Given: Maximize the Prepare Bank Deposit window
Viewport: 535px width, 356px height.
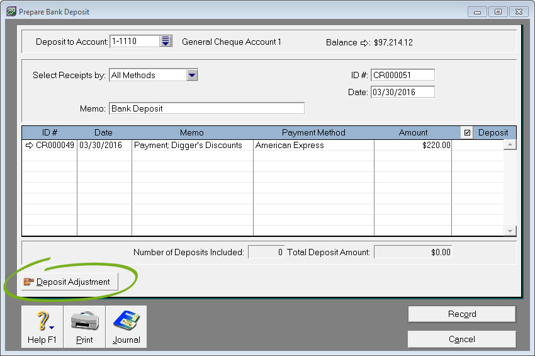Looking at the screenshot, I should click(x=498, y=12).
